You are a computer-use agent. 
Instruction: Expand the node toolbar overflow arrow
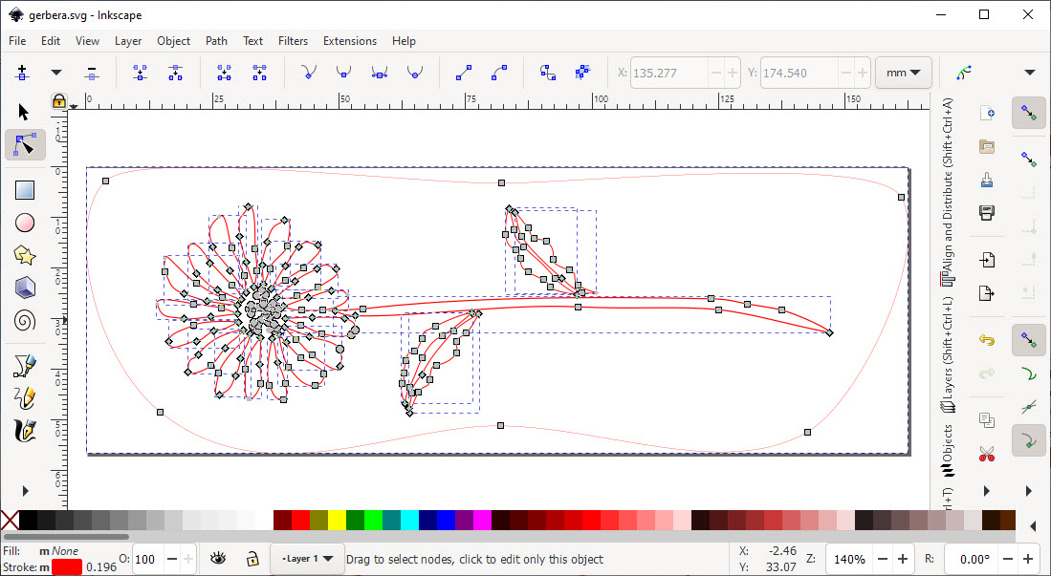pos(1029,73)
